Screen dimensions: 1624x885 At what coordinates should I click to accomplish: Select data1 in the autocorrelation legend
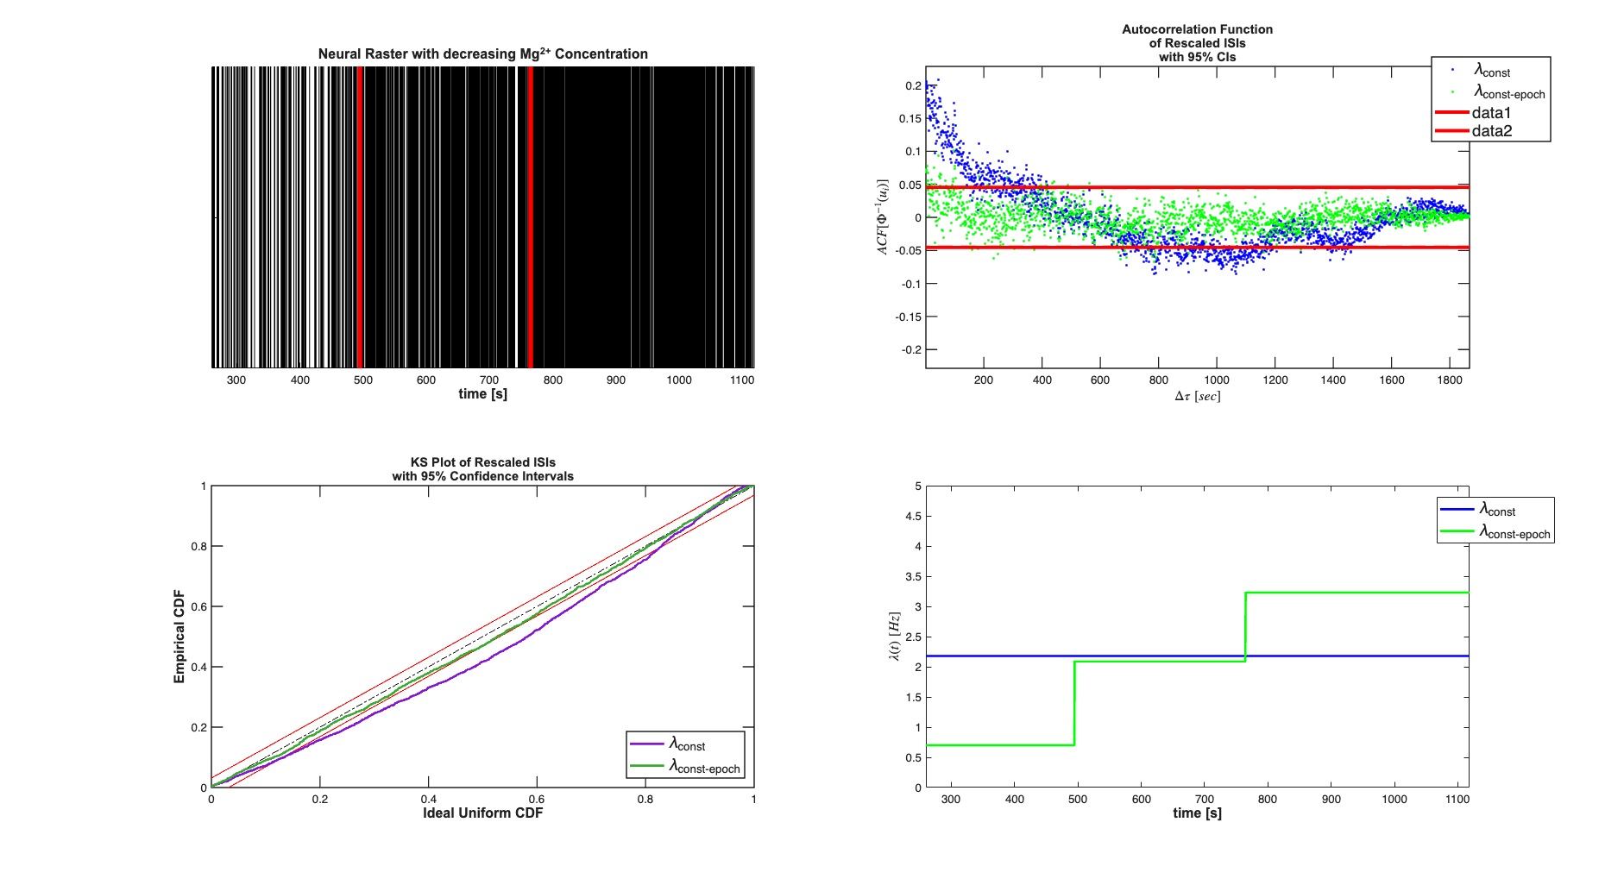(x=1491, y=113)
